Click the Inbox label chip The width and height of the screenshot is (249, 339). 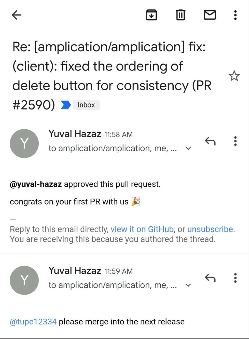pos(86,105)
